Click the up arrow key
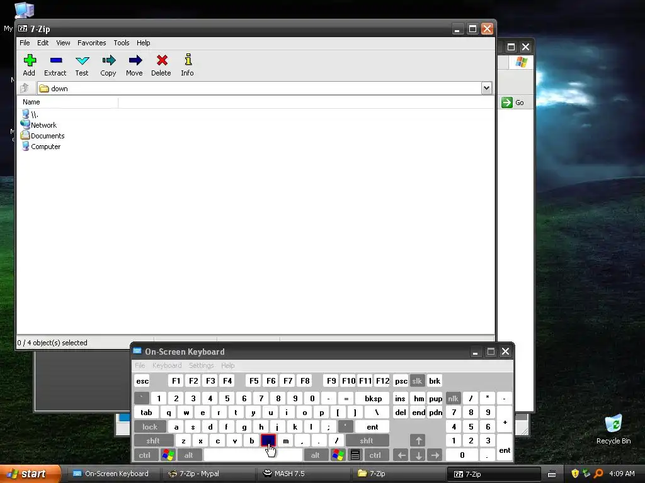The height and width of the screenshot is (483, 645). pyautogui.click(x=418, y=441)
